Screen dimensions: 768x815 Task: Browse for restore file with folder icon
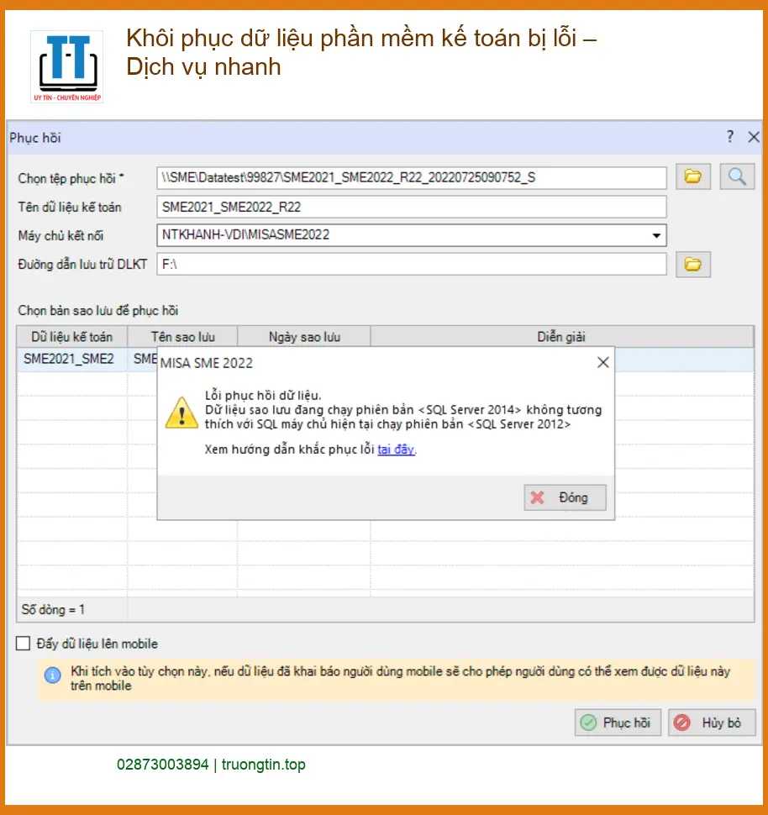[x=692, y=176]
